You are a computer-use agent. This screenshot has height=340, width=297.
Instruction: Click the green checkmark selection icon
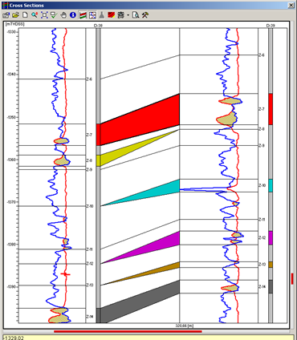(54, 15)
